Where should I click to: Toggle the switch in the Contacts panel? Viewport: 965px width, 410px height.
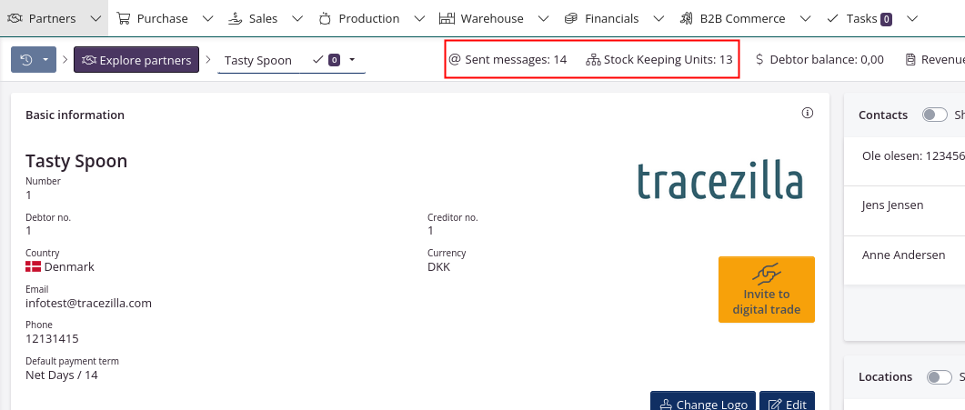934,115
